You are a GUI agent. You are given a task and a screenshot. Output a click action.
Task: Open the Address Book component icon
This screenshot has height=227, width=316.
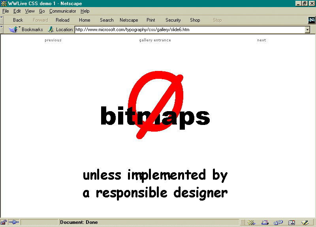[292, 223]
